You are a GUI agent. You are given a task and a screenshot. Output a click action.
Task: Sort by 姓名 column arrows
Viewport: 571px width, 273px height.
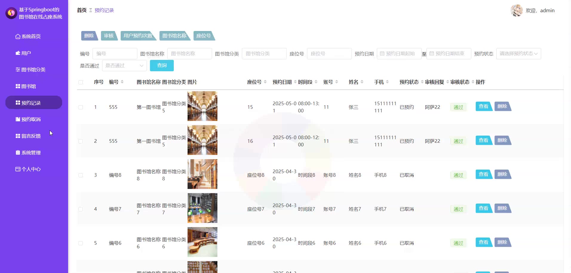click(362, 82)
